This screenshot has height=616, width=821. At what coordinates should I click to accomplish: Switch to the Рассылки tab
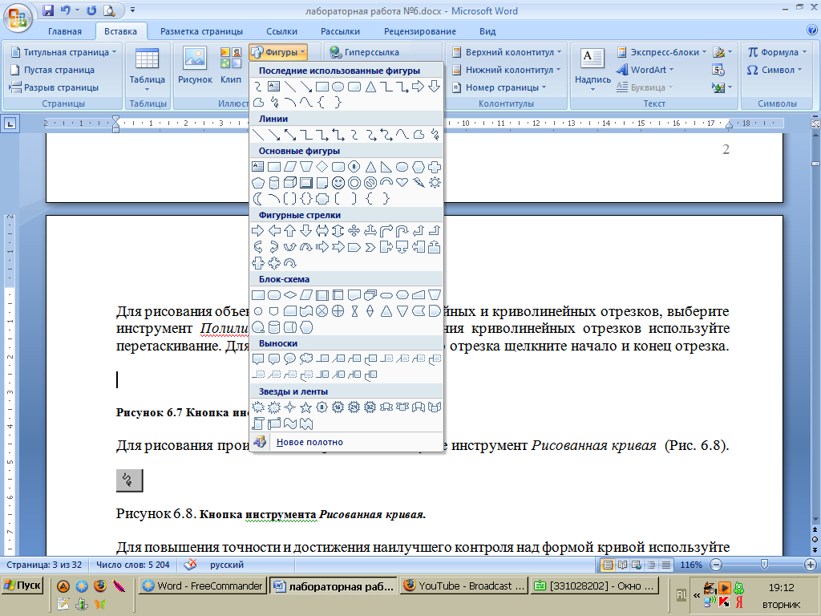(340, 31)
